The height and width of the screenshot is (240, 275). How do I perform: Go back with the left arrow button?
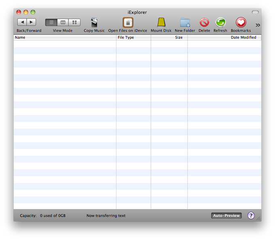[22, 22]
